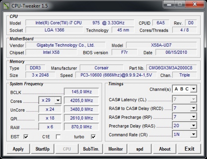
Task: Toggle the turbo checkbox
Action: pos(93,137)
